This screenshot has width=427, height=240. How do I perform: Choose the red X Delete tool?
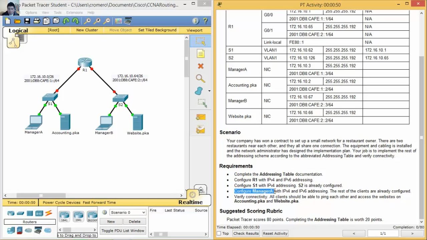point(200,66)
